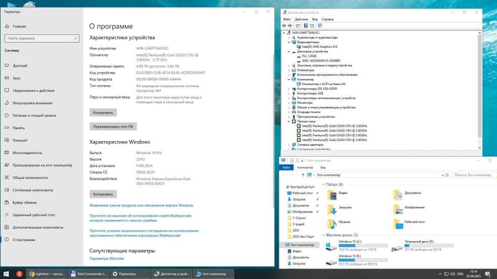Expand Мониторы in Device Manager

coord(289,103)
